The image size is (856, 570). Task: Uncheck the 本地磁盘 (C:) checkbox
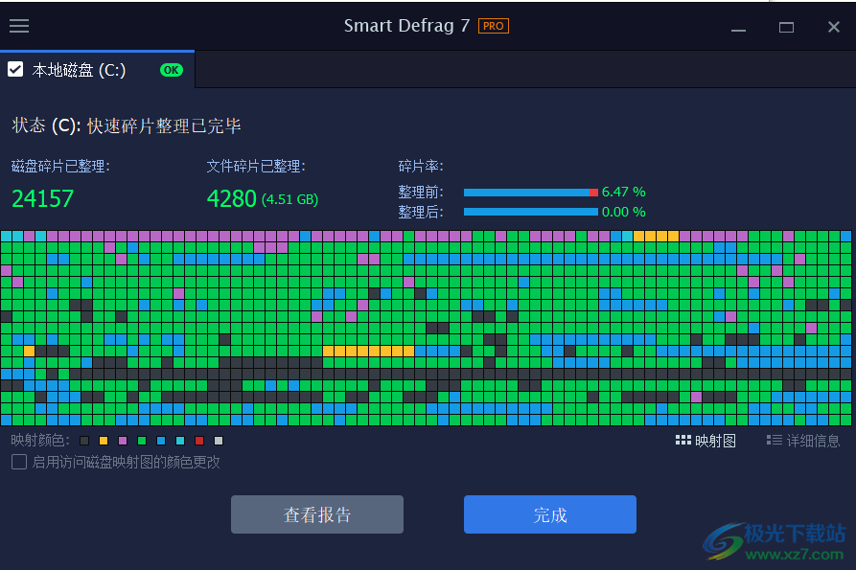click(x=15, y=69)
